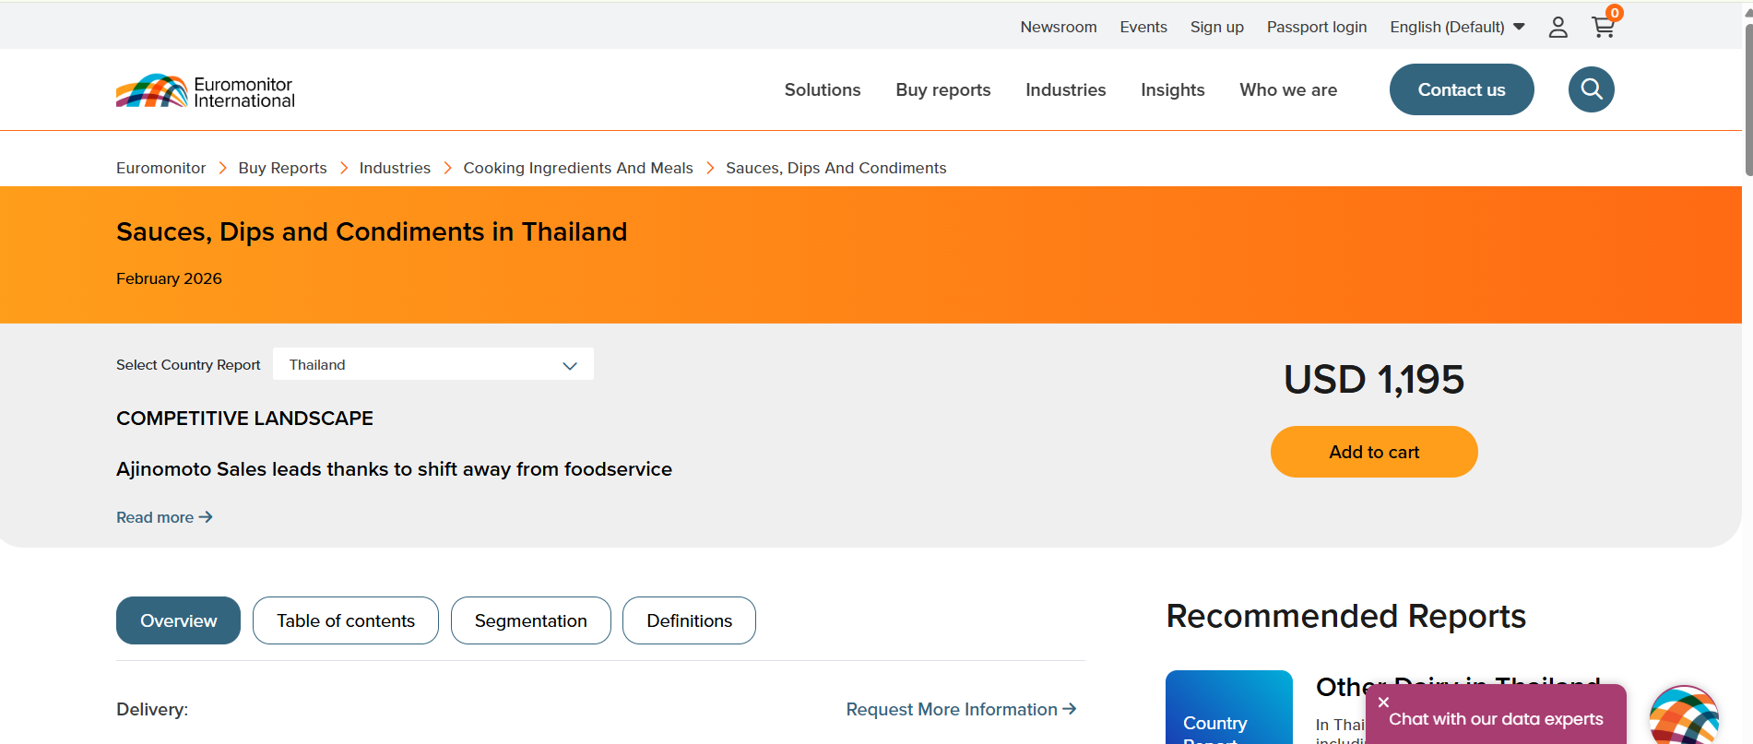Click the Sauces, Dips and Condiments in Thailand title

[x=372, y=231]
